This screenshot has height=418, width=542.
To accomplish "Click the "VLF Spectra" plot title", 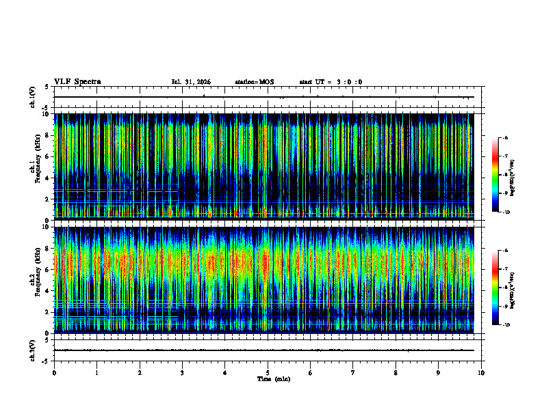I will [77, 81].
